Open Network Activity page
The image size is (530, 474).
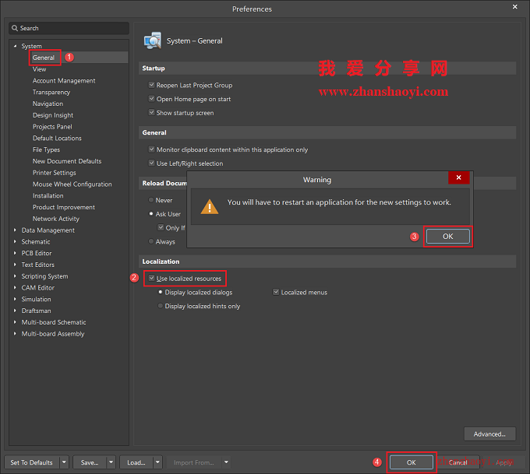56,219
